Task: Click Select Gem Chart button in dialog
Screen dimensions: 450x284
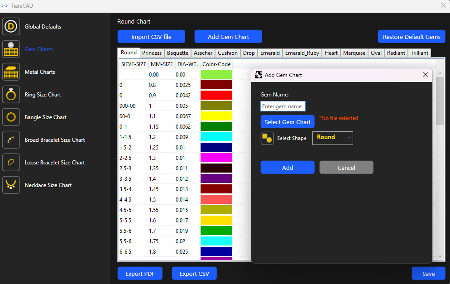Action: point(287,122)
